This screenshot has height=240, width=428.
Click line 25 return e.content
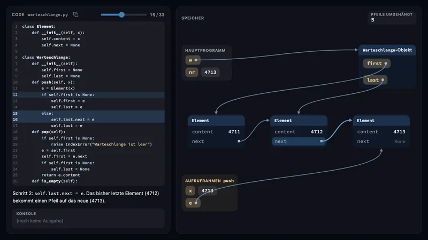pyautogui.click(x=88, y=175)
